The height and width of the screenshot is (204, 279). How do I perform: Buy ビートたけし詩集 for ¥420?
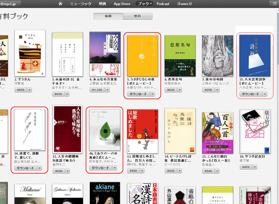tap(171, 171)
